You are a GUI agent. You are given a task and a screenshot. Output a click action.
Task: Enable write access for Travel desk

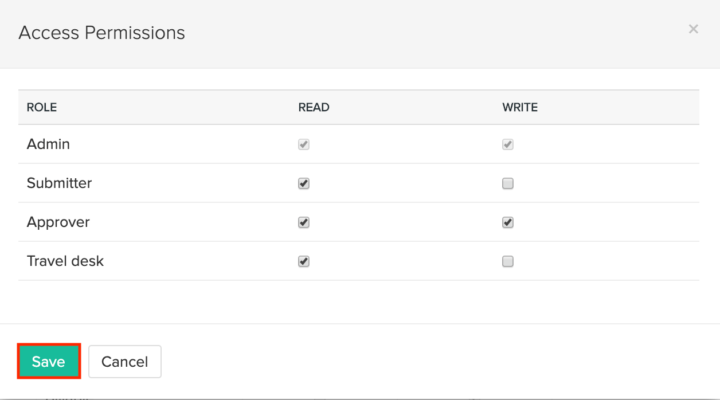click(507, 261)
